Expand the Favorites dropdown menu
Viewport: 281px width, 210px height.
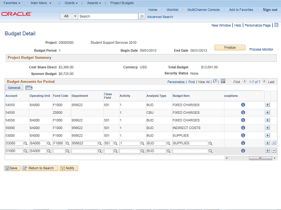pos(12,3)
